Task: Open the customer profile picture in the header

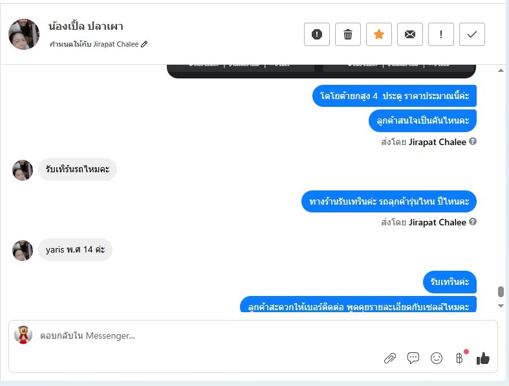Action: coord(24,34)
